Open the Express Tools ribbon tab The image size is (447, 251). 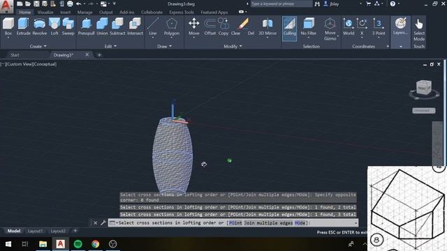[182, 13]
